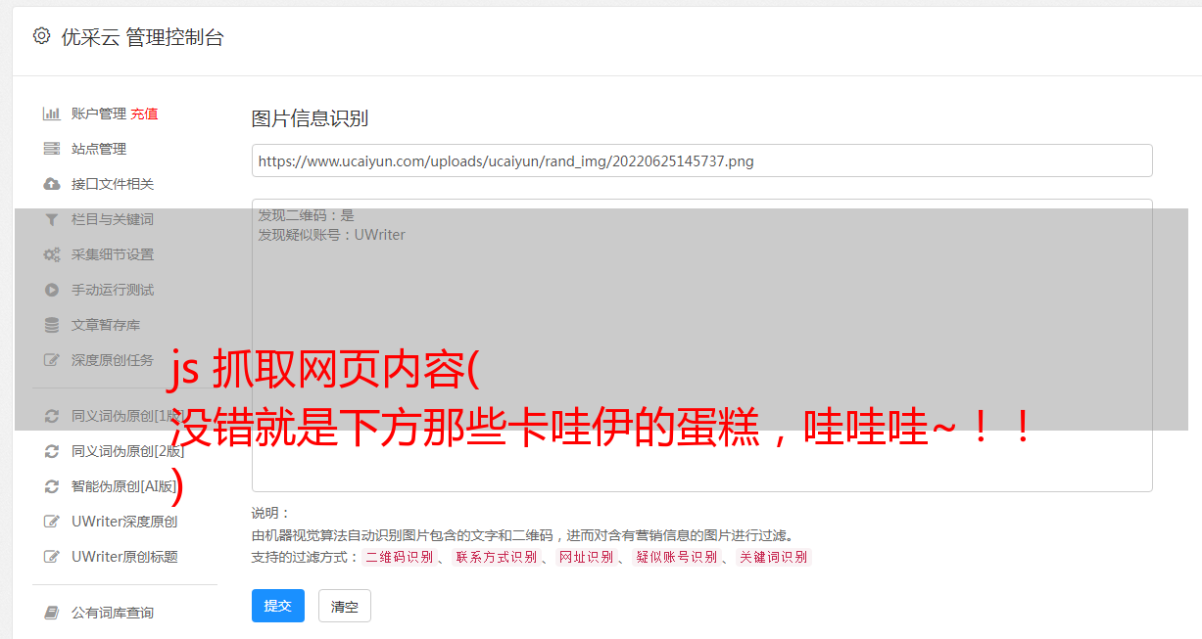Open 文章暂存库 menu item
The image size is (1202, 639).
pos(106,325)
